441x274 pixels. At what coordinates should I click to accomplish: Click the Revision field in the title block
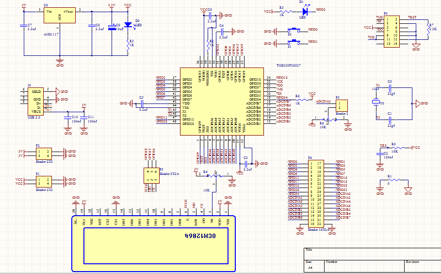(423, 266)
